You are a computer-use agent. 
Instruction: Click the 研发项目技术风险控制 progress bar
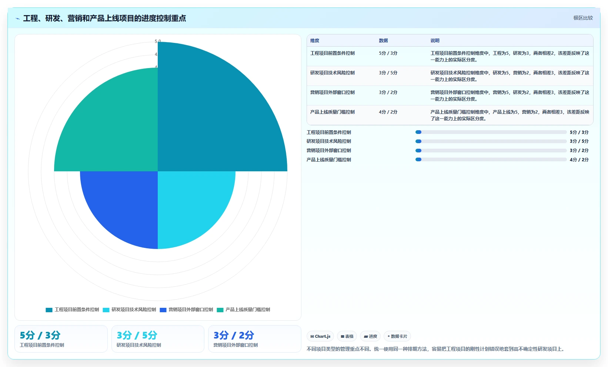pos(491,141)
